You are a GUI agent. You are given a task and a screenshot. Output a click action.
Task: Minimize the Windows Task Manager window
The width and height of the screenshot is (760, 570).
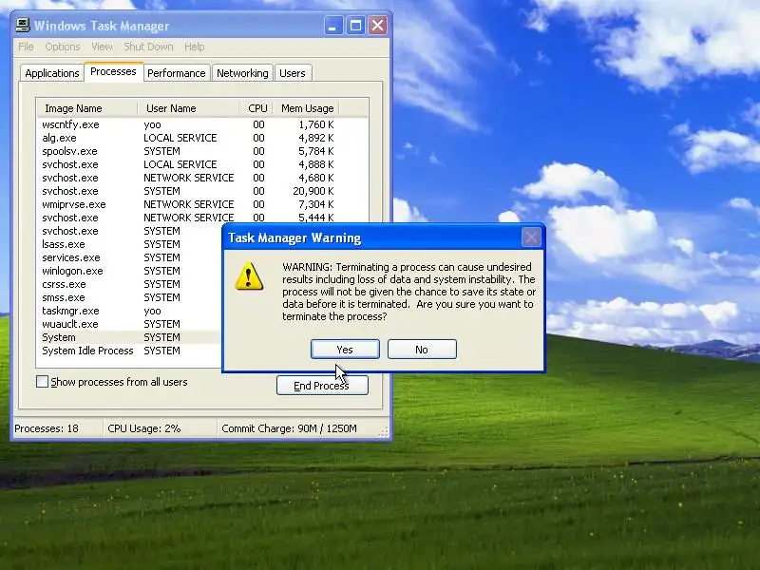332,26
